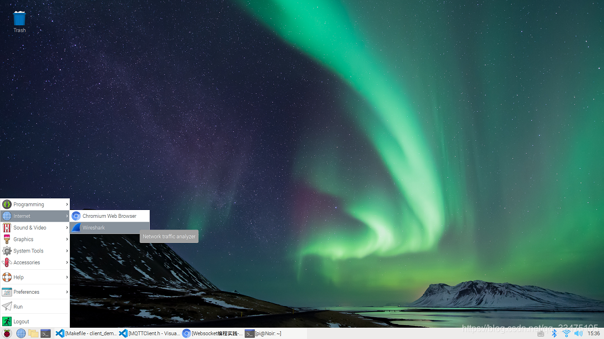Open the File Manager folder launcher

click(x=33, y=333)
